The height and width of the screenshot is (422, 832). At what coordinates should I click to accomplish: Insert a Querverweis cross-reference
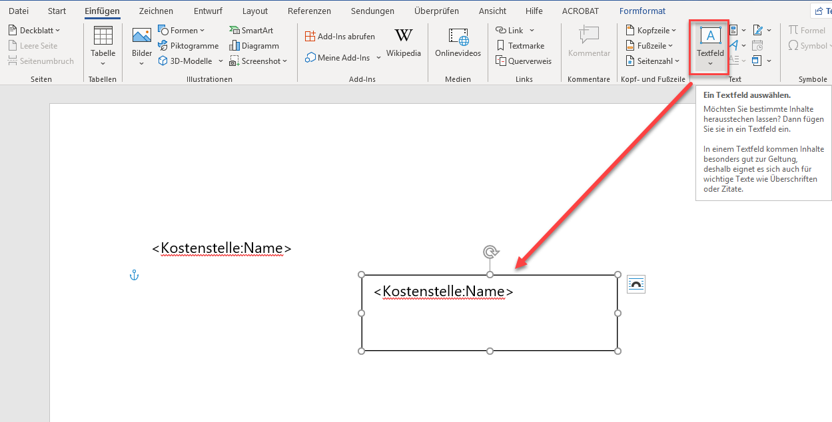tap(524, 61)
